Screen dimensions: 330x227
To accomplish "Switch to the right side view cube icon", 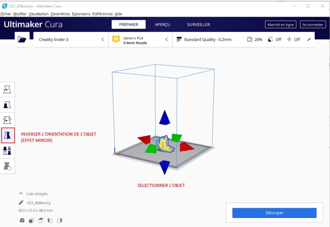I will (60, 221).
